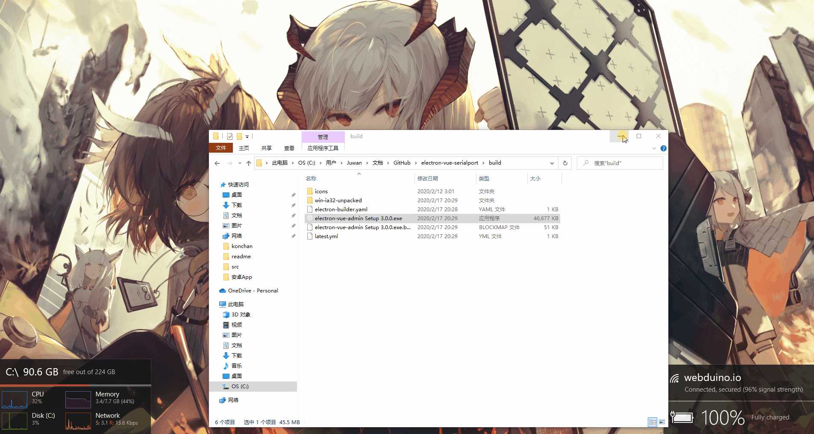This screenshot has width=814, height=434.
Task: Open address bar history dropdown
Action: point(552,163)
